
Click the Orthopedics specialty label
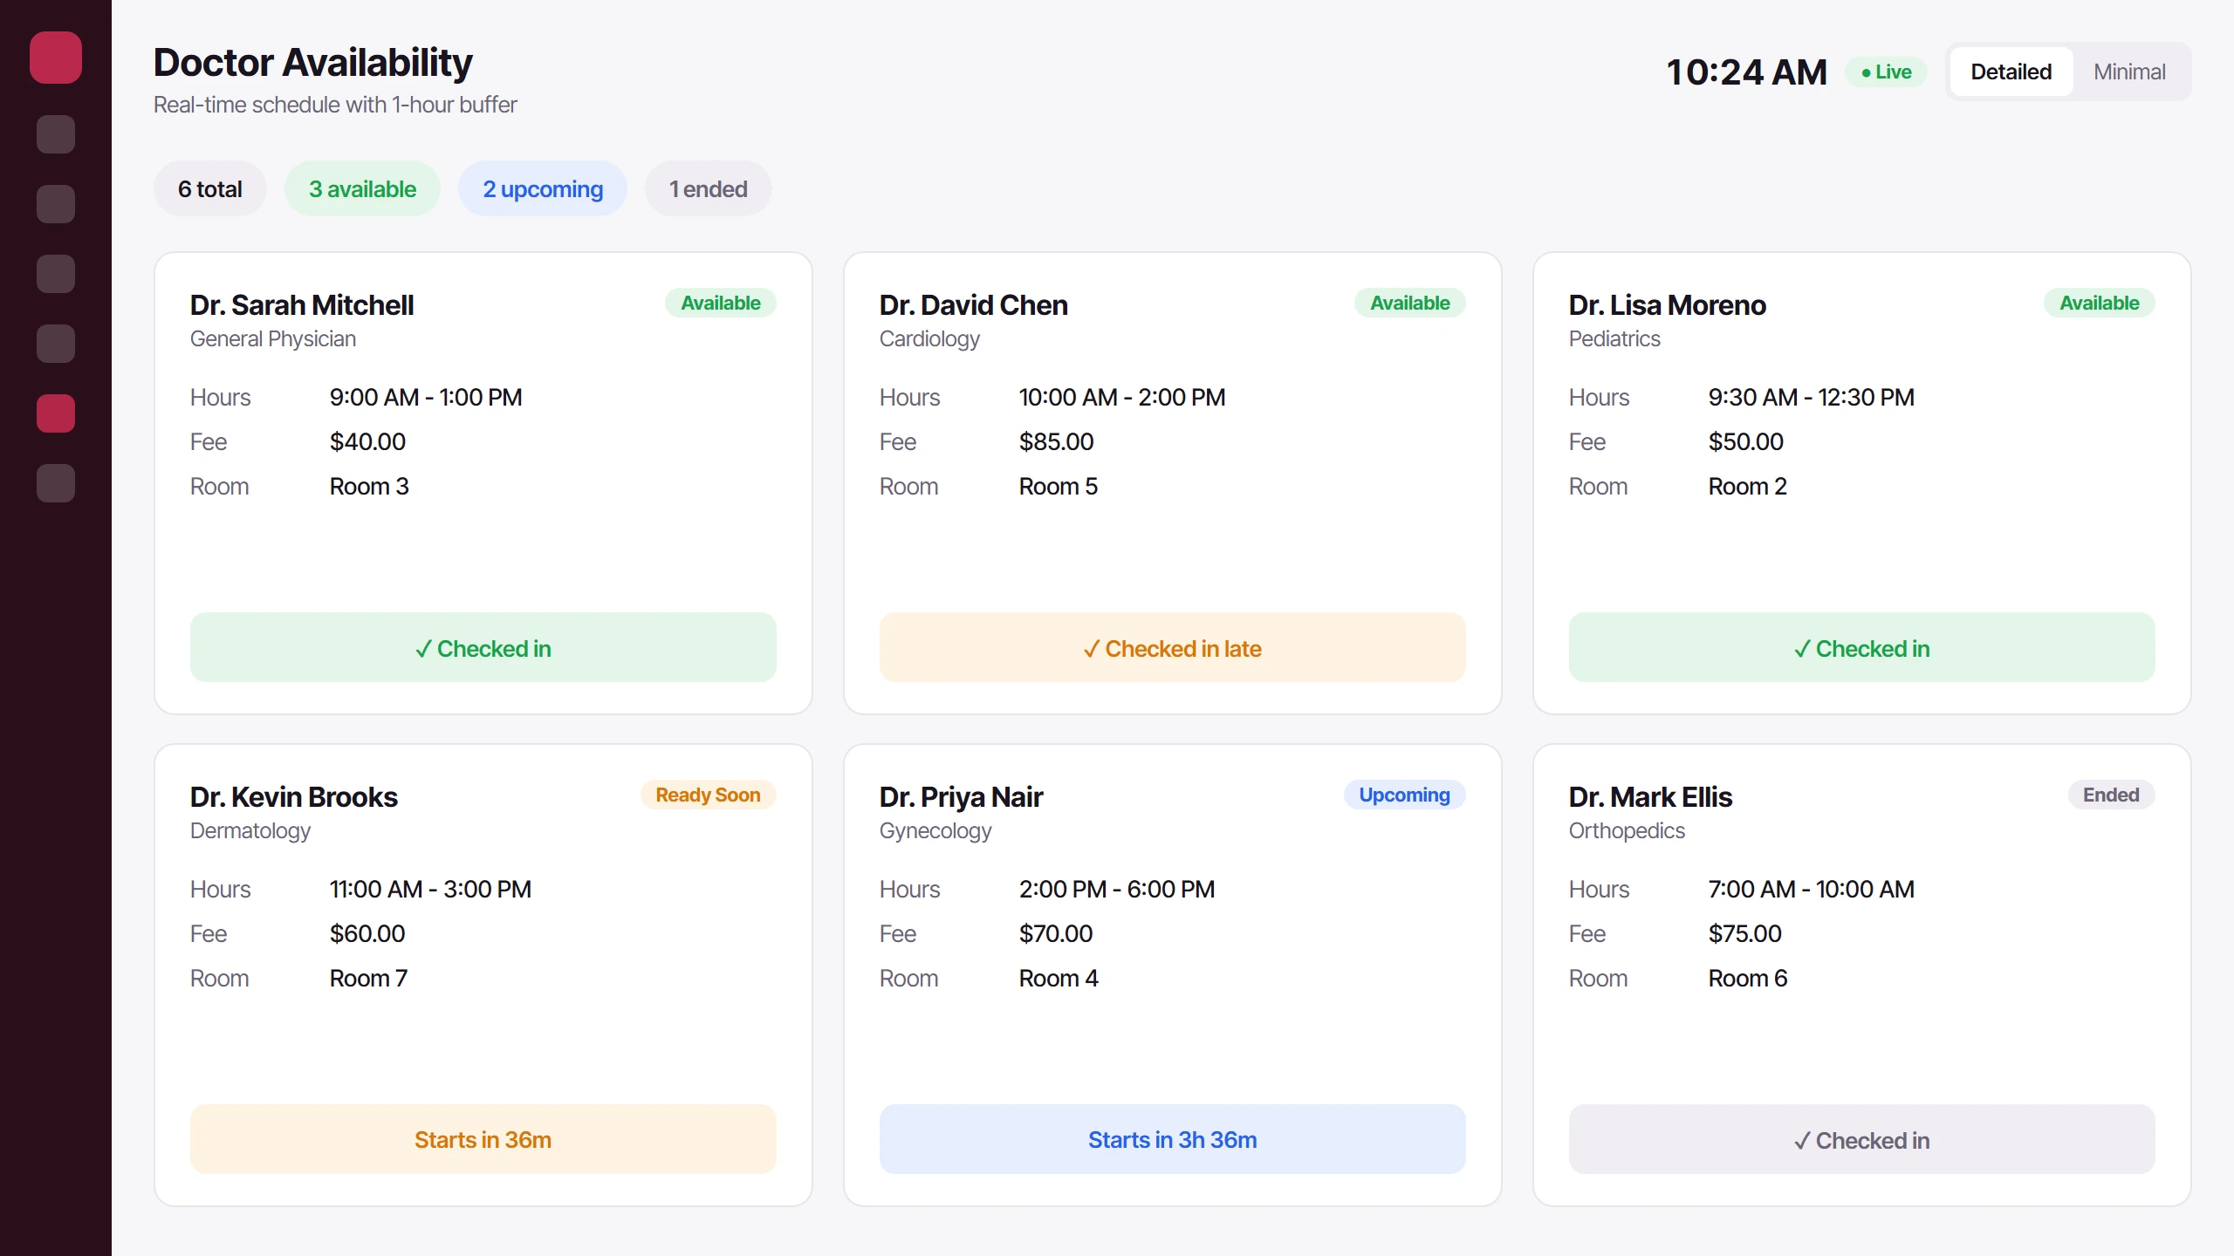coord(1627,830)
